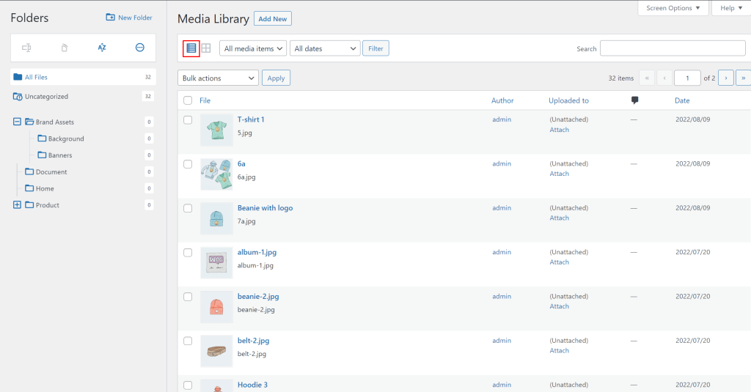Click the A-Z sort folders icon

[x=102, y=48]
